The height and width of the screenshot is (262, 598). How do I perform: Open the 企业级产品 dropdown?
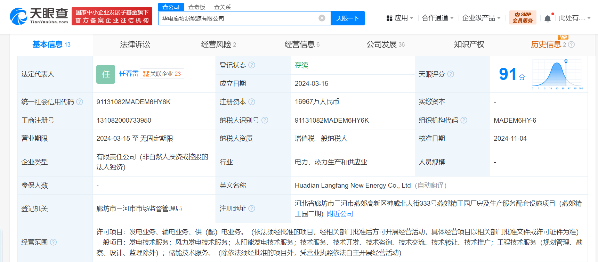click(x=481, y=18)
